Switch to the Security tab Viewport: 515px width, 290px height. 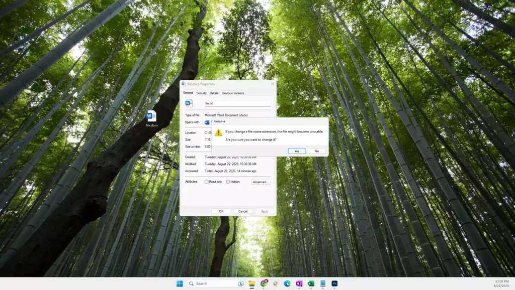pyautogui.click(x=201, y=93)
